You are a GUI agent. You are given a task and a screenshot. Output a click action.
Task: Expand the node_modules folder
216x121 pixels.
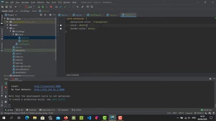7,22
